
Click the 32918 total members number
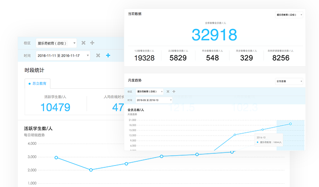[x=214, y=35]
